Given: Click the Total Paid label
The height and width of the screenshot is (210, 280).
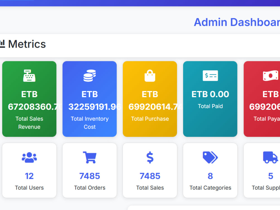Looking at the screenshot, I should pos(210,106).
